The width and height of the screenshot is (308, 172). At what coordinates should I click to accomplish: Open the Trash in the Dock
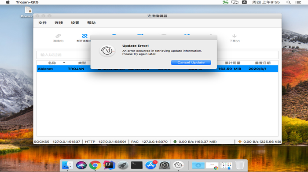click(x=240, y=165)
